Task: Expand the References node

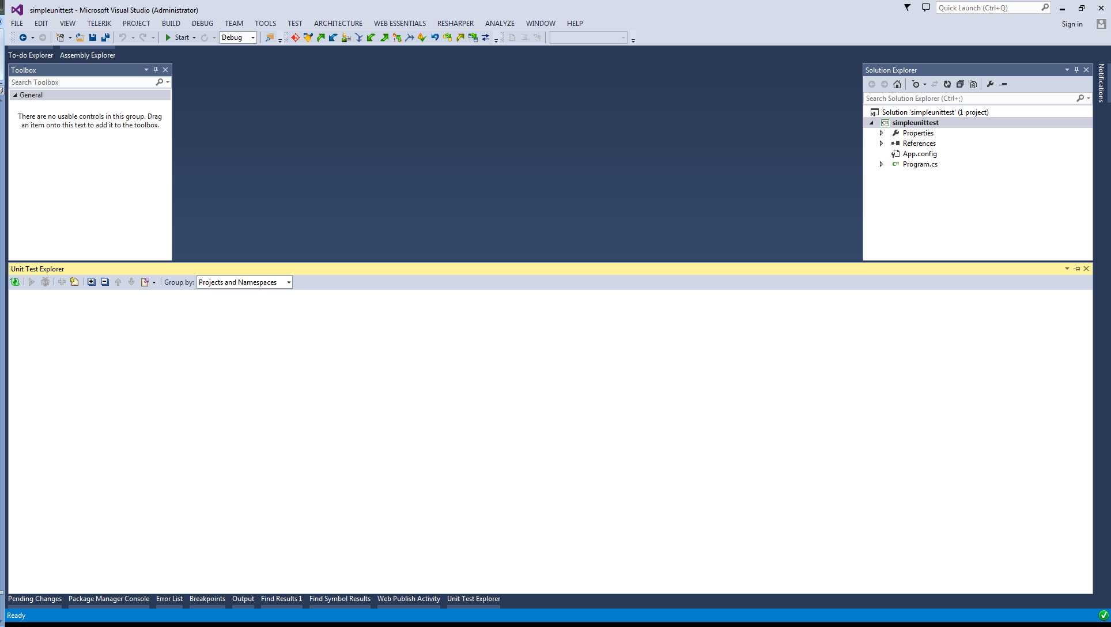Action: click(881, 143)
